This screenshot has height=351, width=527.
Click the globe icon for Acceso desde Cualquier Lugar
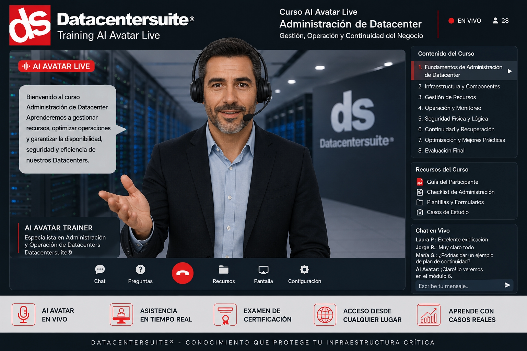point(325,314)
